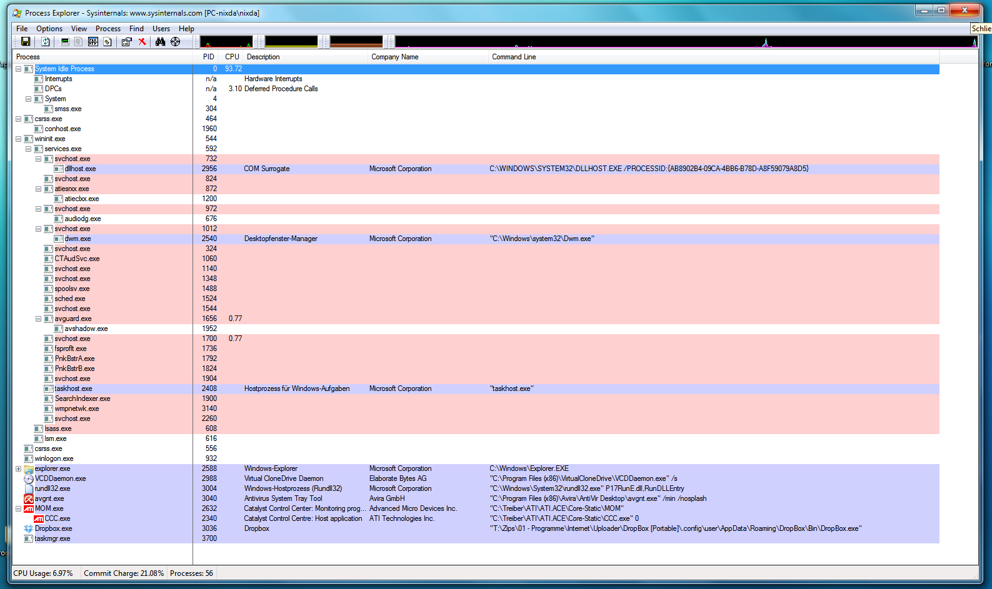Sort by the Company Name column header
992x589 pixels.
pos(428,57)
